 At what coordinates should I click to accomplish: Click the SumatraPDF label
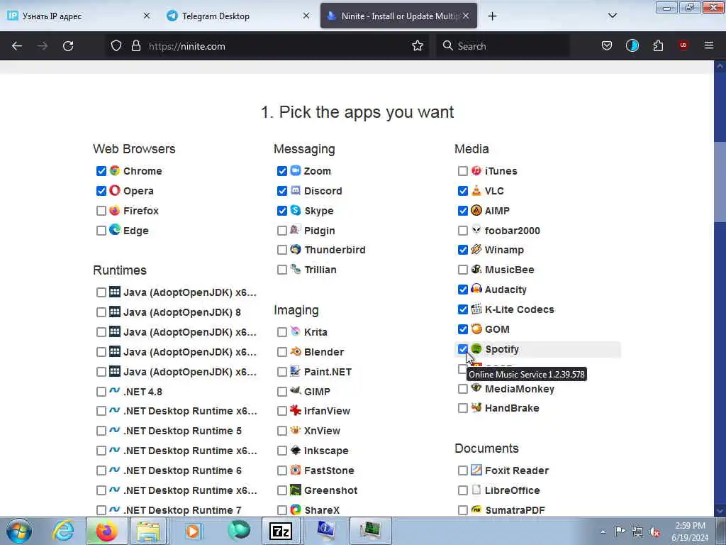(515, 510)
